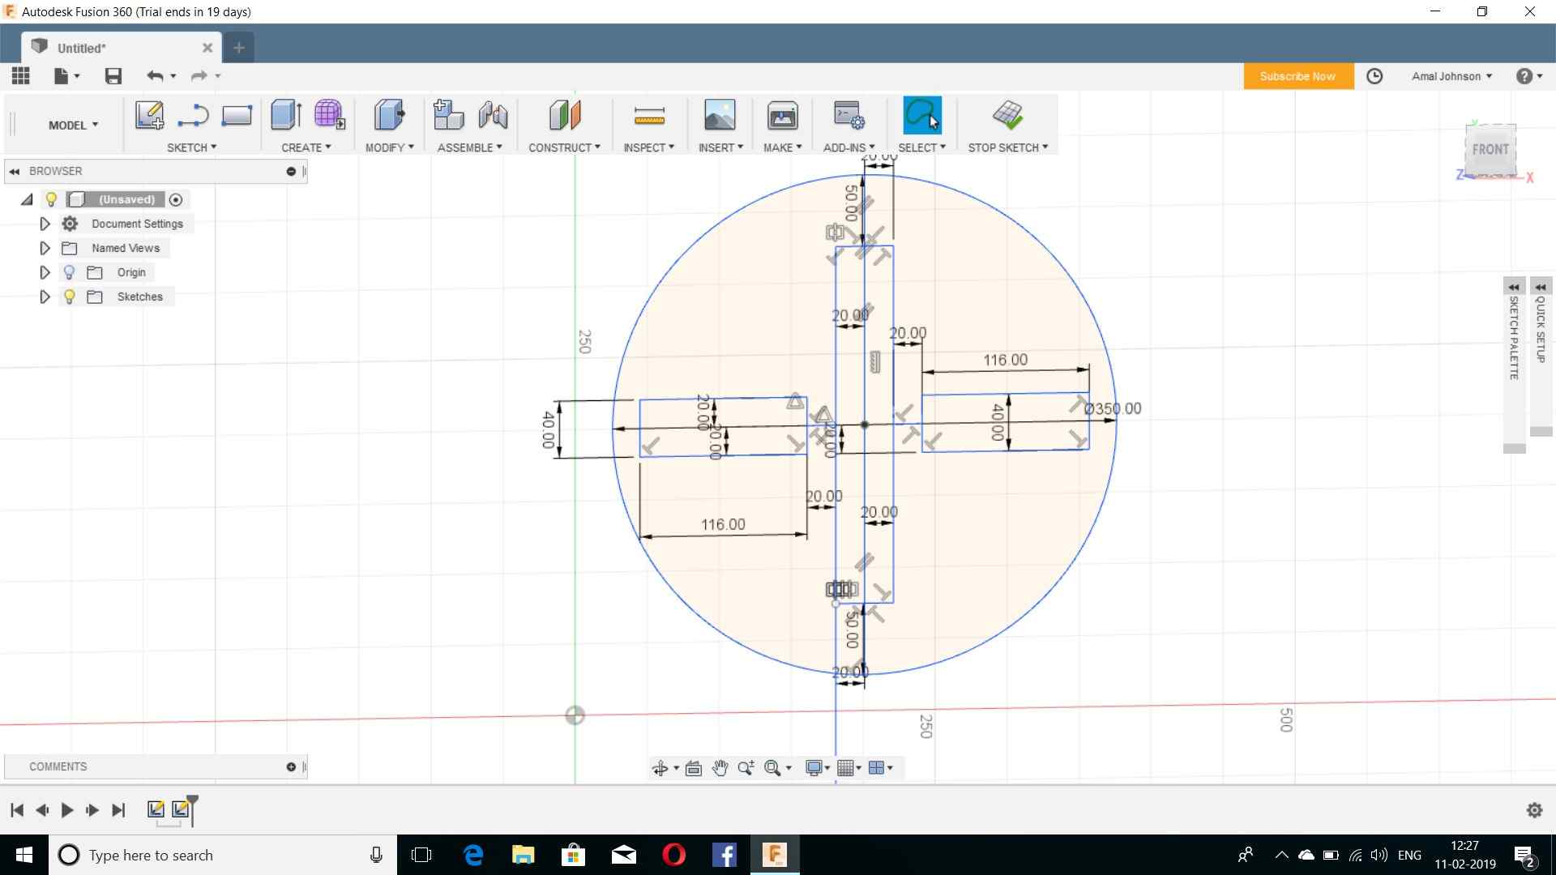Click the Press Pull modify icon
This screenshot has width=1556, height=875.
[389, 115]
